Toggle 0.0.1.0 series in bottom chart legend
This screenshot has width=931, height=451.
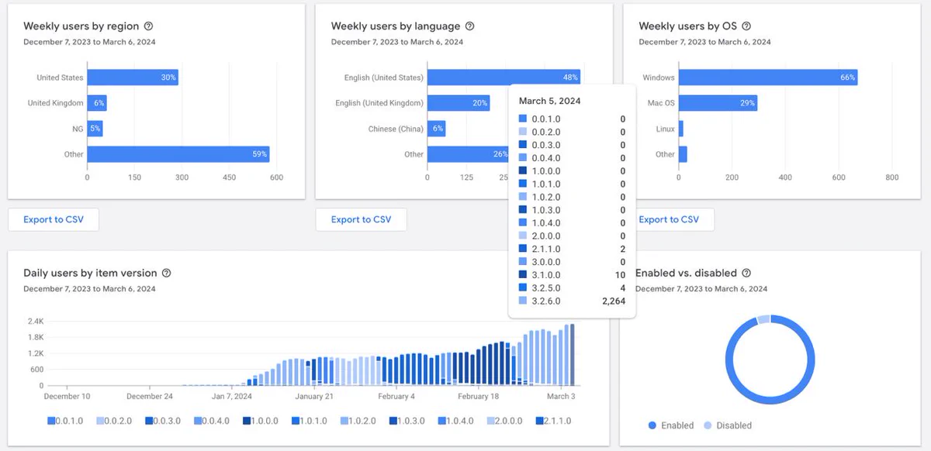coord(66,421)
